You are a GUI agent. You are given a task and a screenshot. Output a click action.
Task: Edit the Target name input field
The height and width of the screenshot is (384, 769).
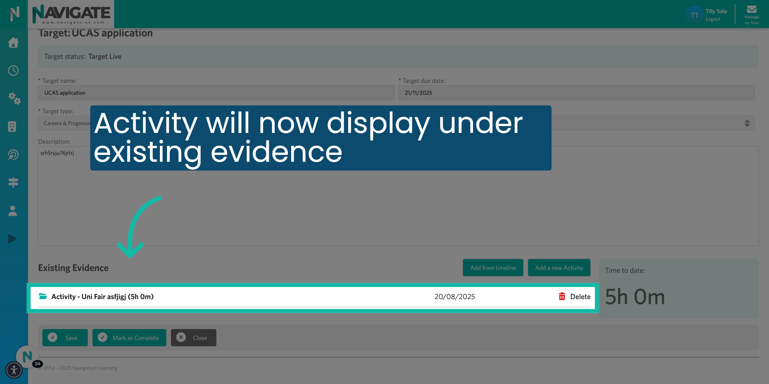click(x=216, y=92)
